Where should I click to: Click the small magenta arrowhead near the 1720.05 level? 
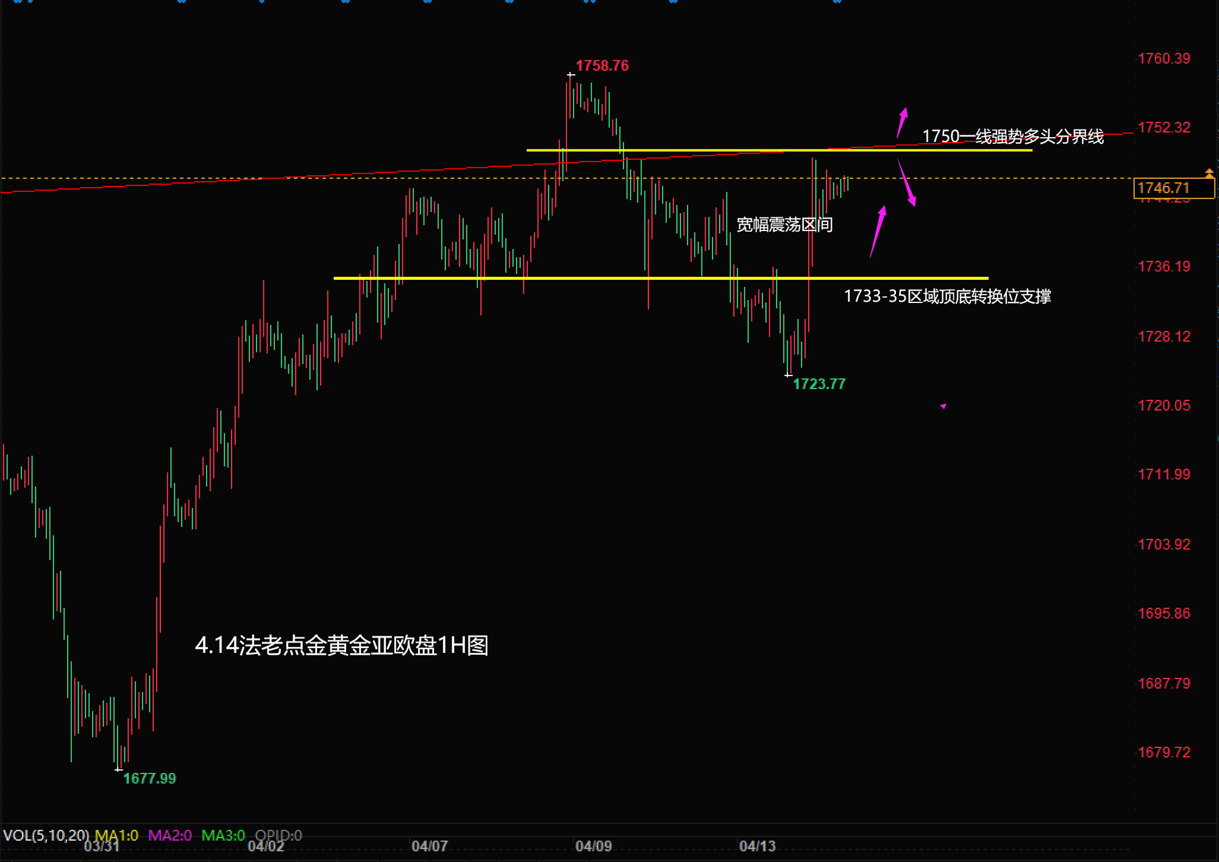944,406
